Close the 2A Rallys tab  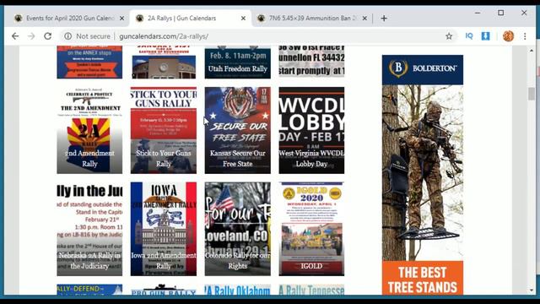(243, 19)
